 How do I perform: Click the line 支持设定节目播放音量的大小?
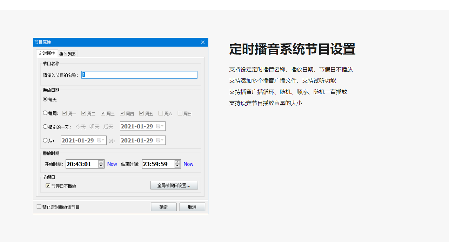(266, 103)
